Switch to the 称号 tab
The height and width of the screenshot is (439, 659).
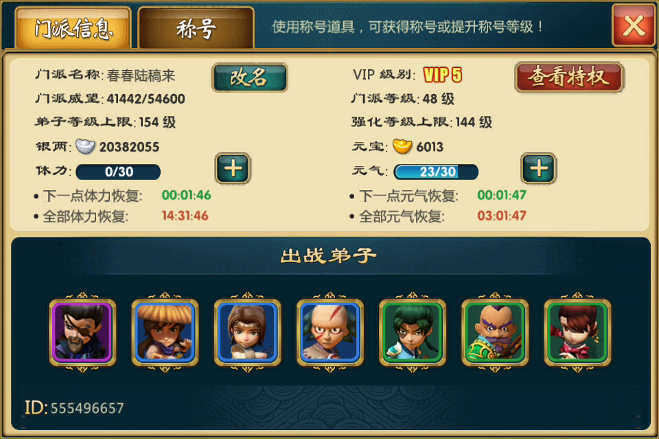point(196,28)
